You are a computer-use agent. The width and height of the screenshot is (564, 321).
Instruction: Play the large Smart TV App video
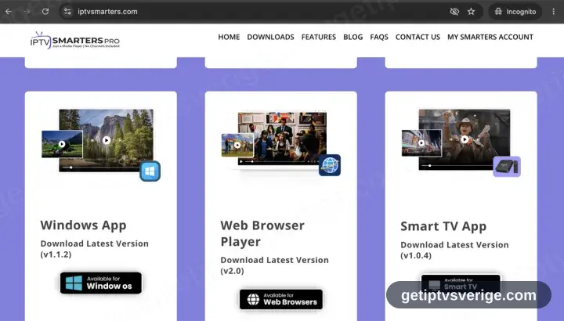[x=465, y=139]
